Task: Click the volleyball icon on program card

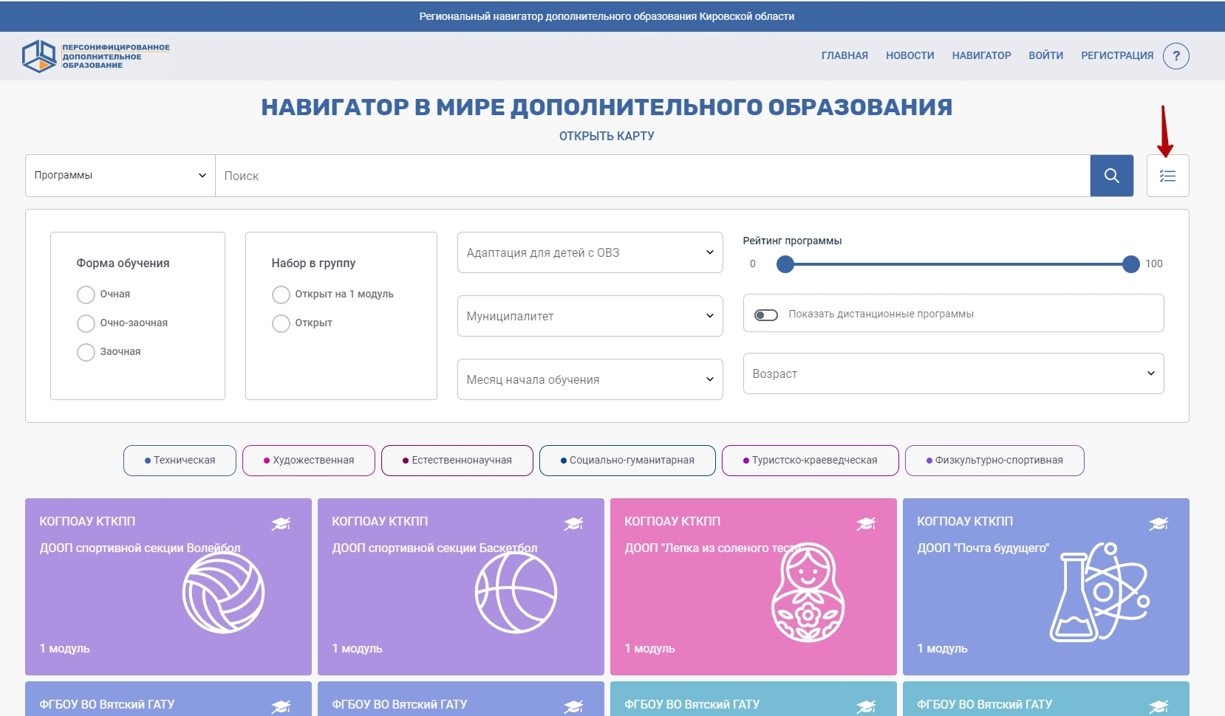Action: 223,593
